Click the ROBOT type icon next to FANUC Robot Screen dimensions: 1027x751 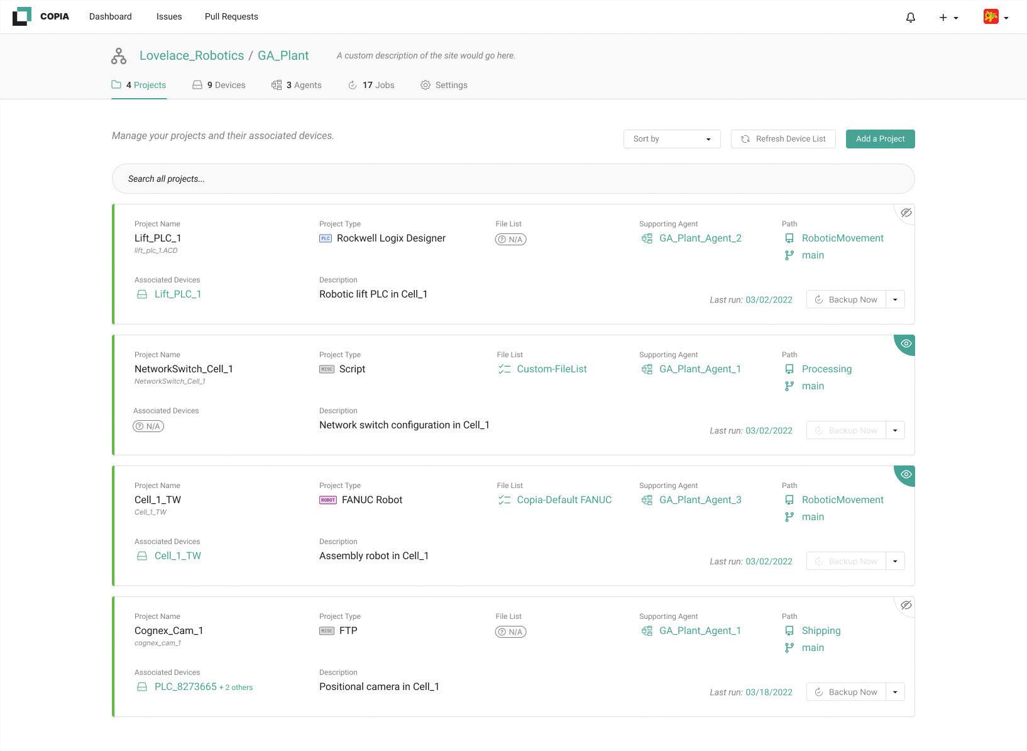tap(328, 500)
